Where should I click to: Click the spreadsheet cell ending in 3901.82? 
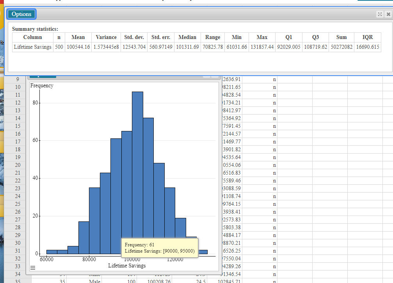[x=231, y=150]
